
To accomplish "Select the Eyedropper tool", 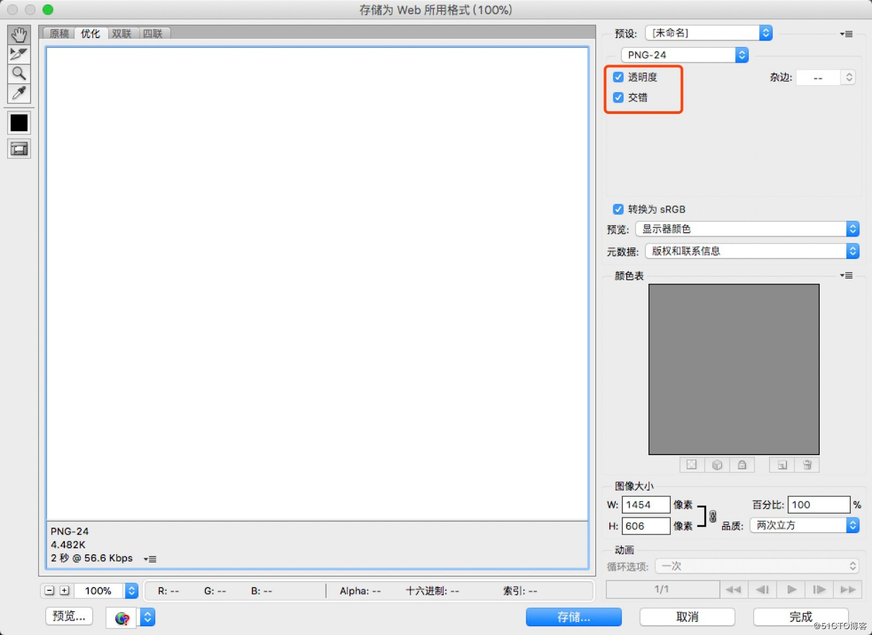I will (x=19, y=93).
